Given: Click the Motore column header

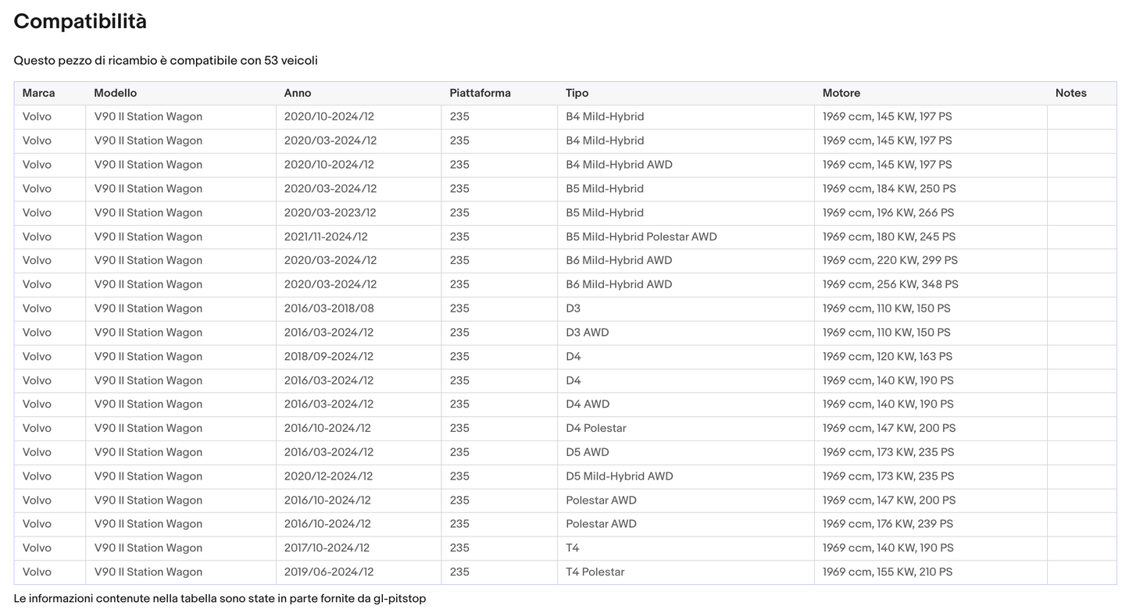Looking at the screenshot, I should (841, 93).
